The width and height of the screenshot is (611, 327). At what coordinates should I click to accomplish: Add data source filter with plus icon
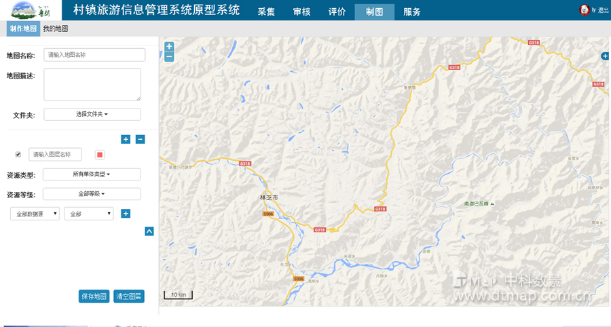[126, 214]
